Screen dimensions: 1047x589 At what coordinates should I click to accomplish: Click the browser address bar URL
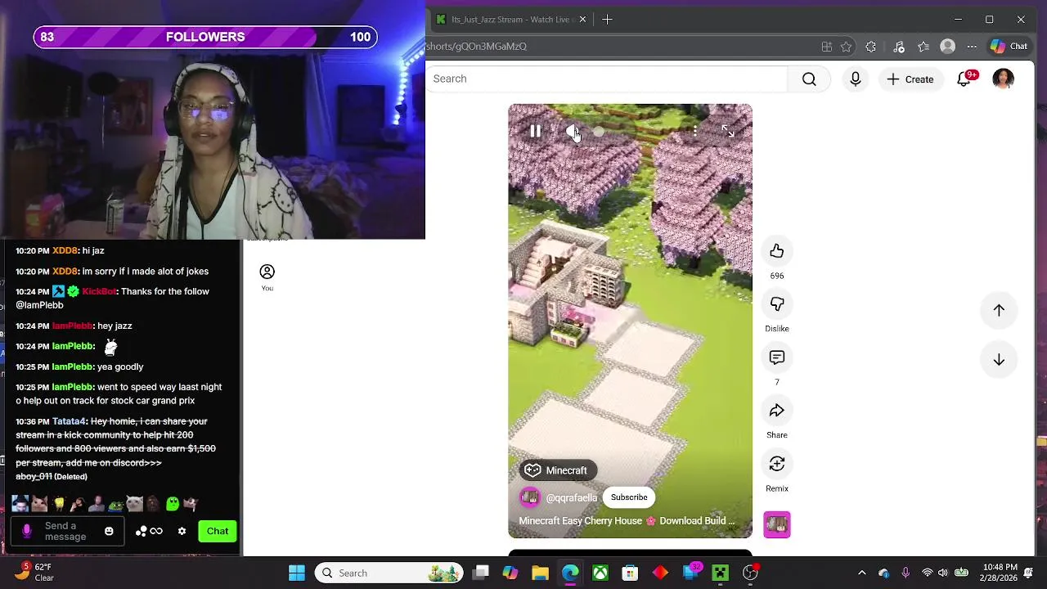pos(477,47)
